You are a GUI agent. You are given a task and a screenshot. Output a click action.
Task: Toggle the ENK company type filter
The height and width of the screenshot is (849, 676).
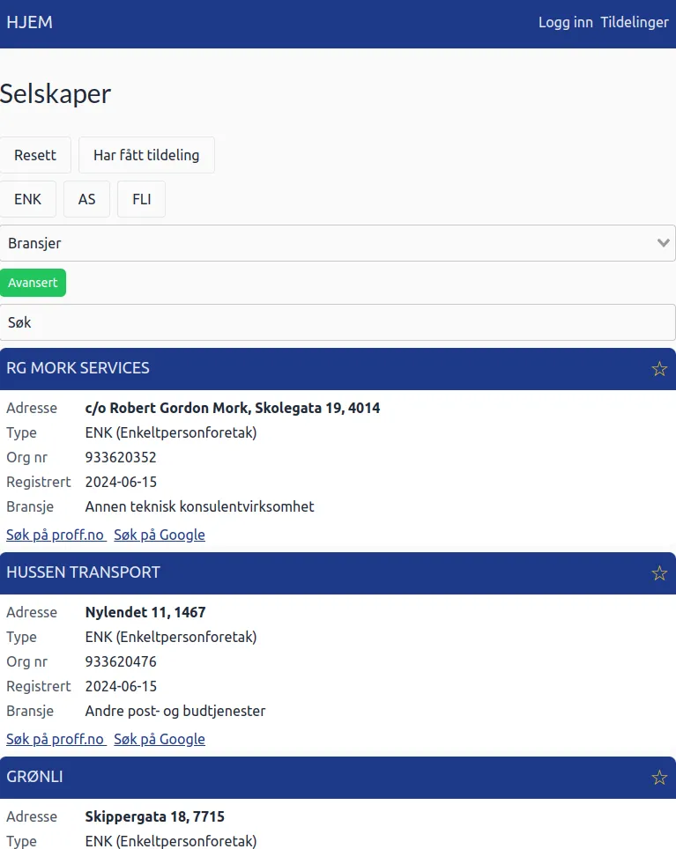click(x=28, y=199)
